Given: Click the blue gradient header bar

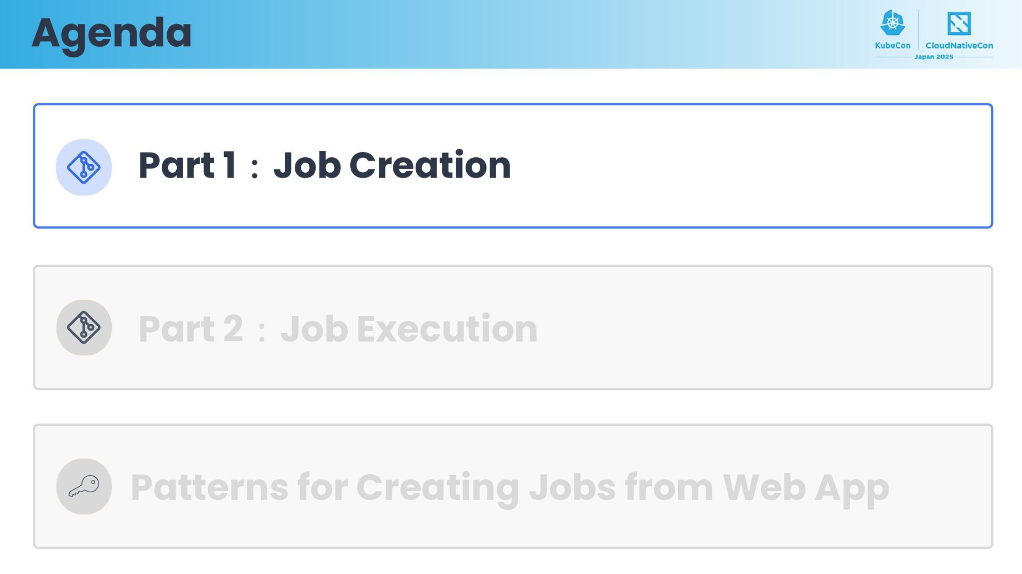Looking at the screenshot, I should pyautogui.click(x=511, y=34).
